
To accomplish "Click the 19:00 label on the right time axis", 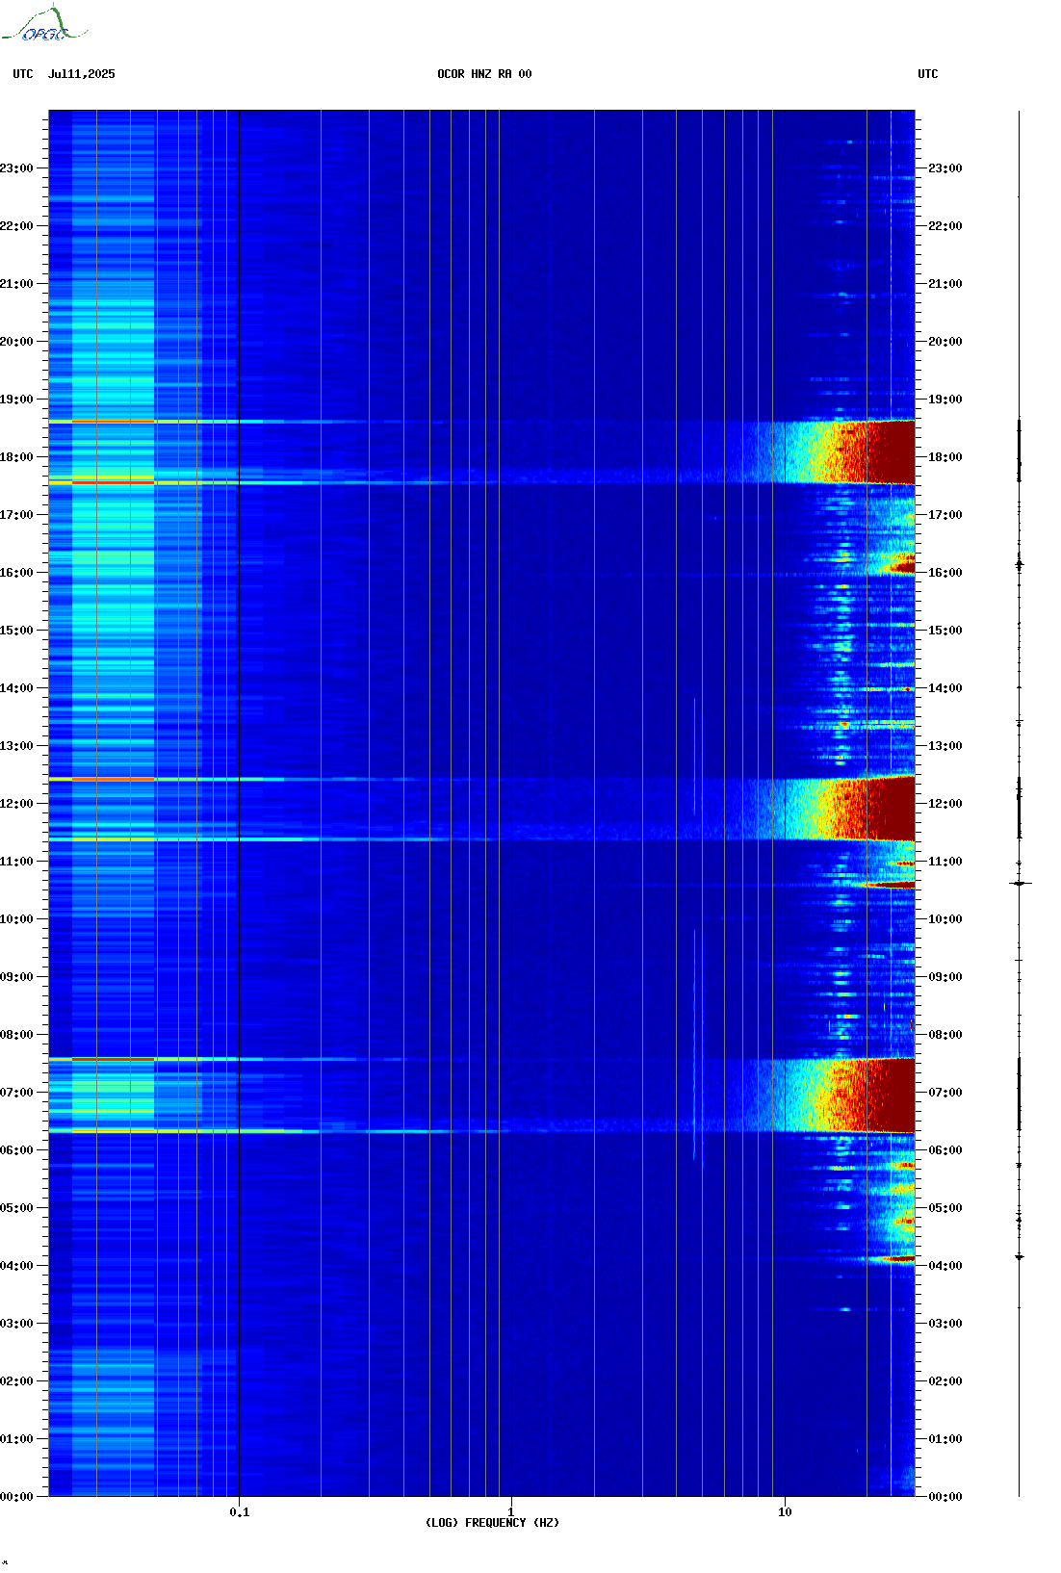I will coord(945,400).
